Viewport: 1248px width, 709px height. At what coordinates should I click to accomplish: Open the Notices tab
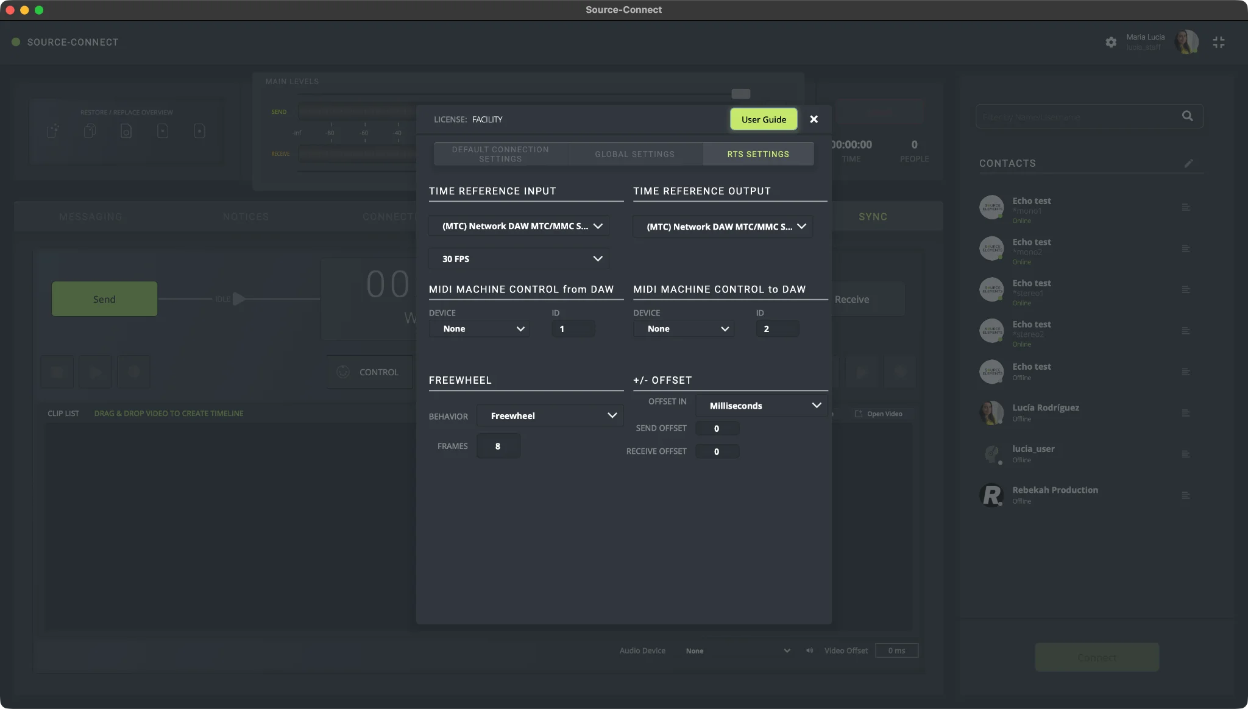click(246, 217)
